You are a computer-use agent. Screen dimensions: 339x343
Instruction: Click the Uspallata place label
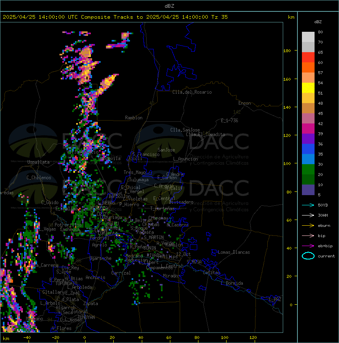coord(38,162)
